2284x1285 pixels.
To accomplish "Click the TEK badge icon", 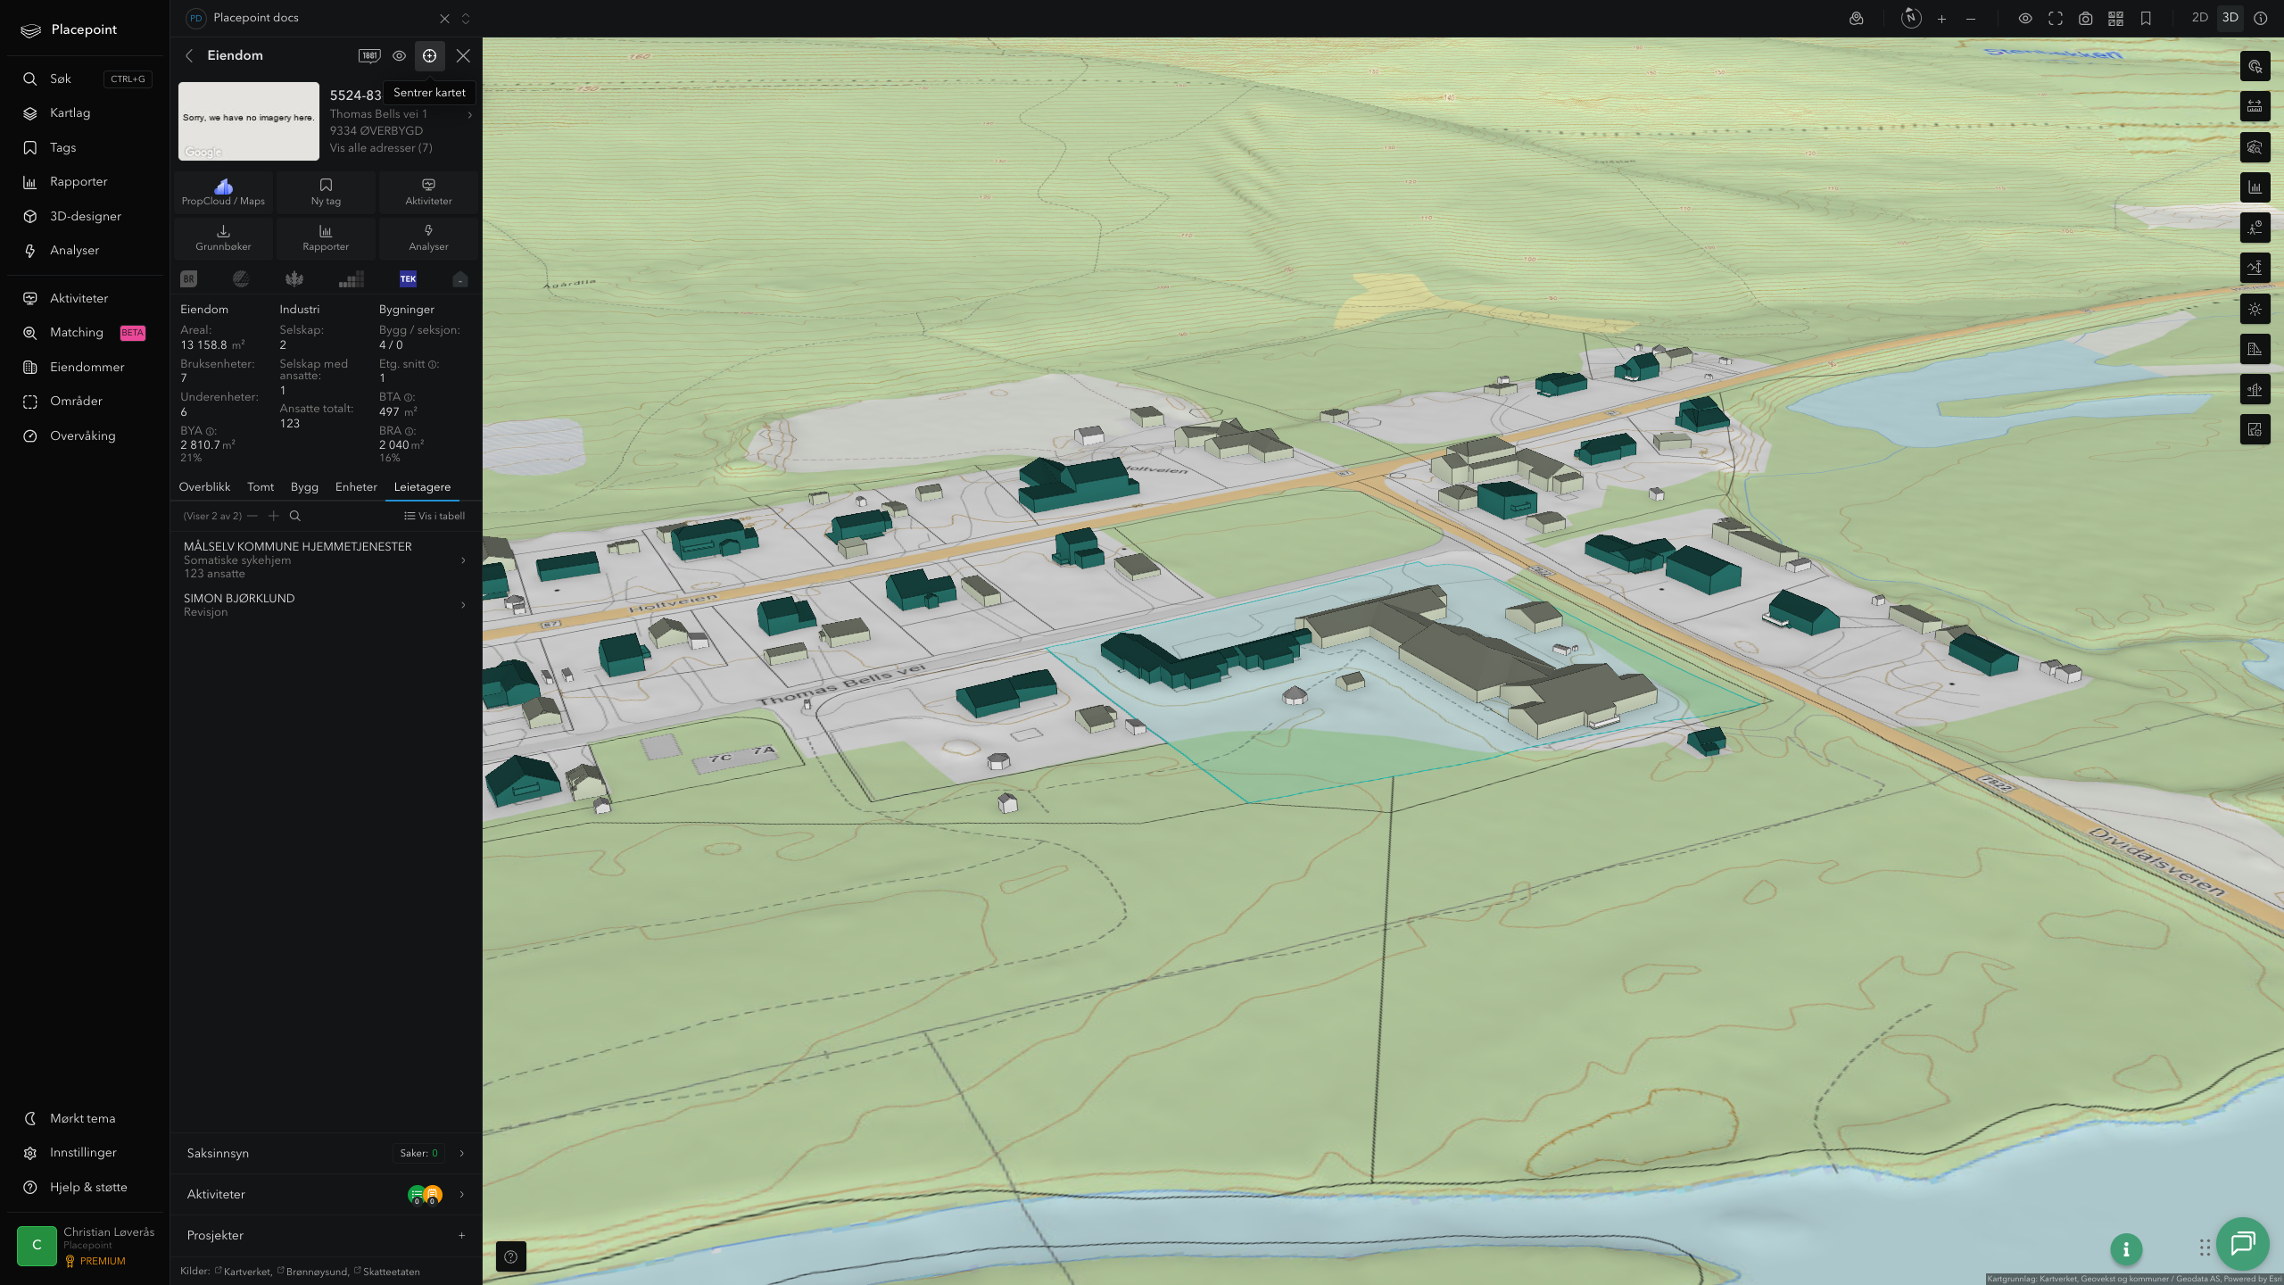I will click(408, 279).
